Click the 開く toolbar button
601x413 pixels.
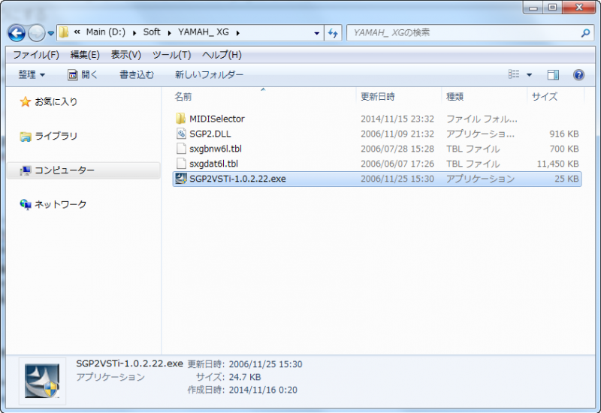83,74
